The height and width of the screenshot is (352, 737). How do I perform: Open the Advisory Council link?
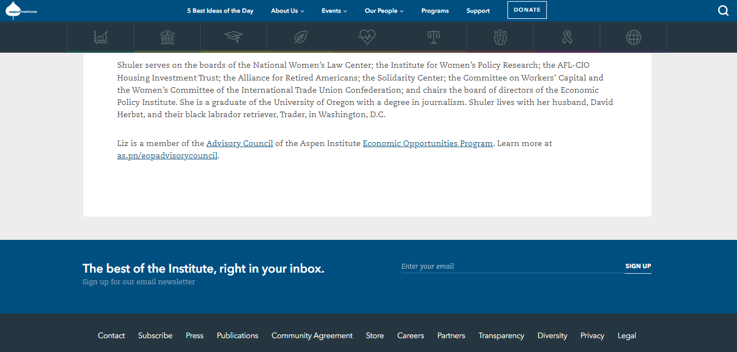[240, 143]
